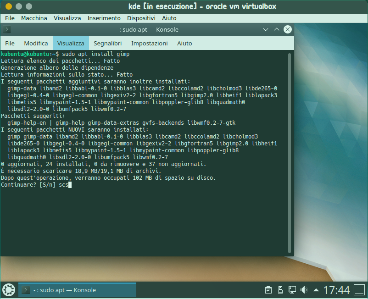
Task: Open the Aiuto menu in Konsole
Action: pyautogui.click(x=184, y=43)
